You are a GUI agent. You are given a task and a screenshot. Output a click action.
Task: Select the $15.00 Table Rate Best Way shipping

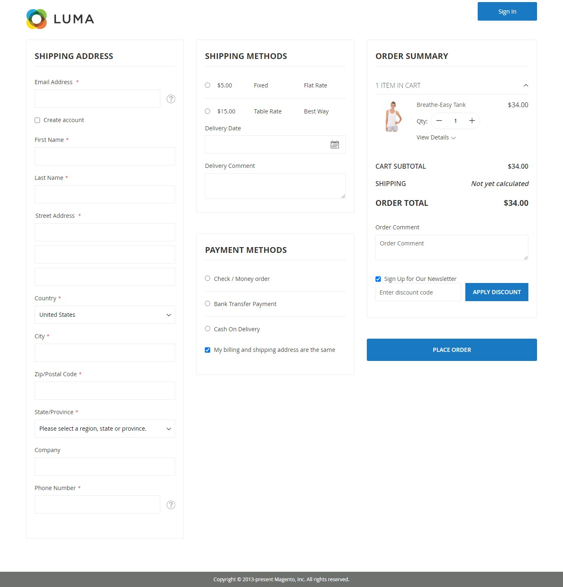(208, 111)
